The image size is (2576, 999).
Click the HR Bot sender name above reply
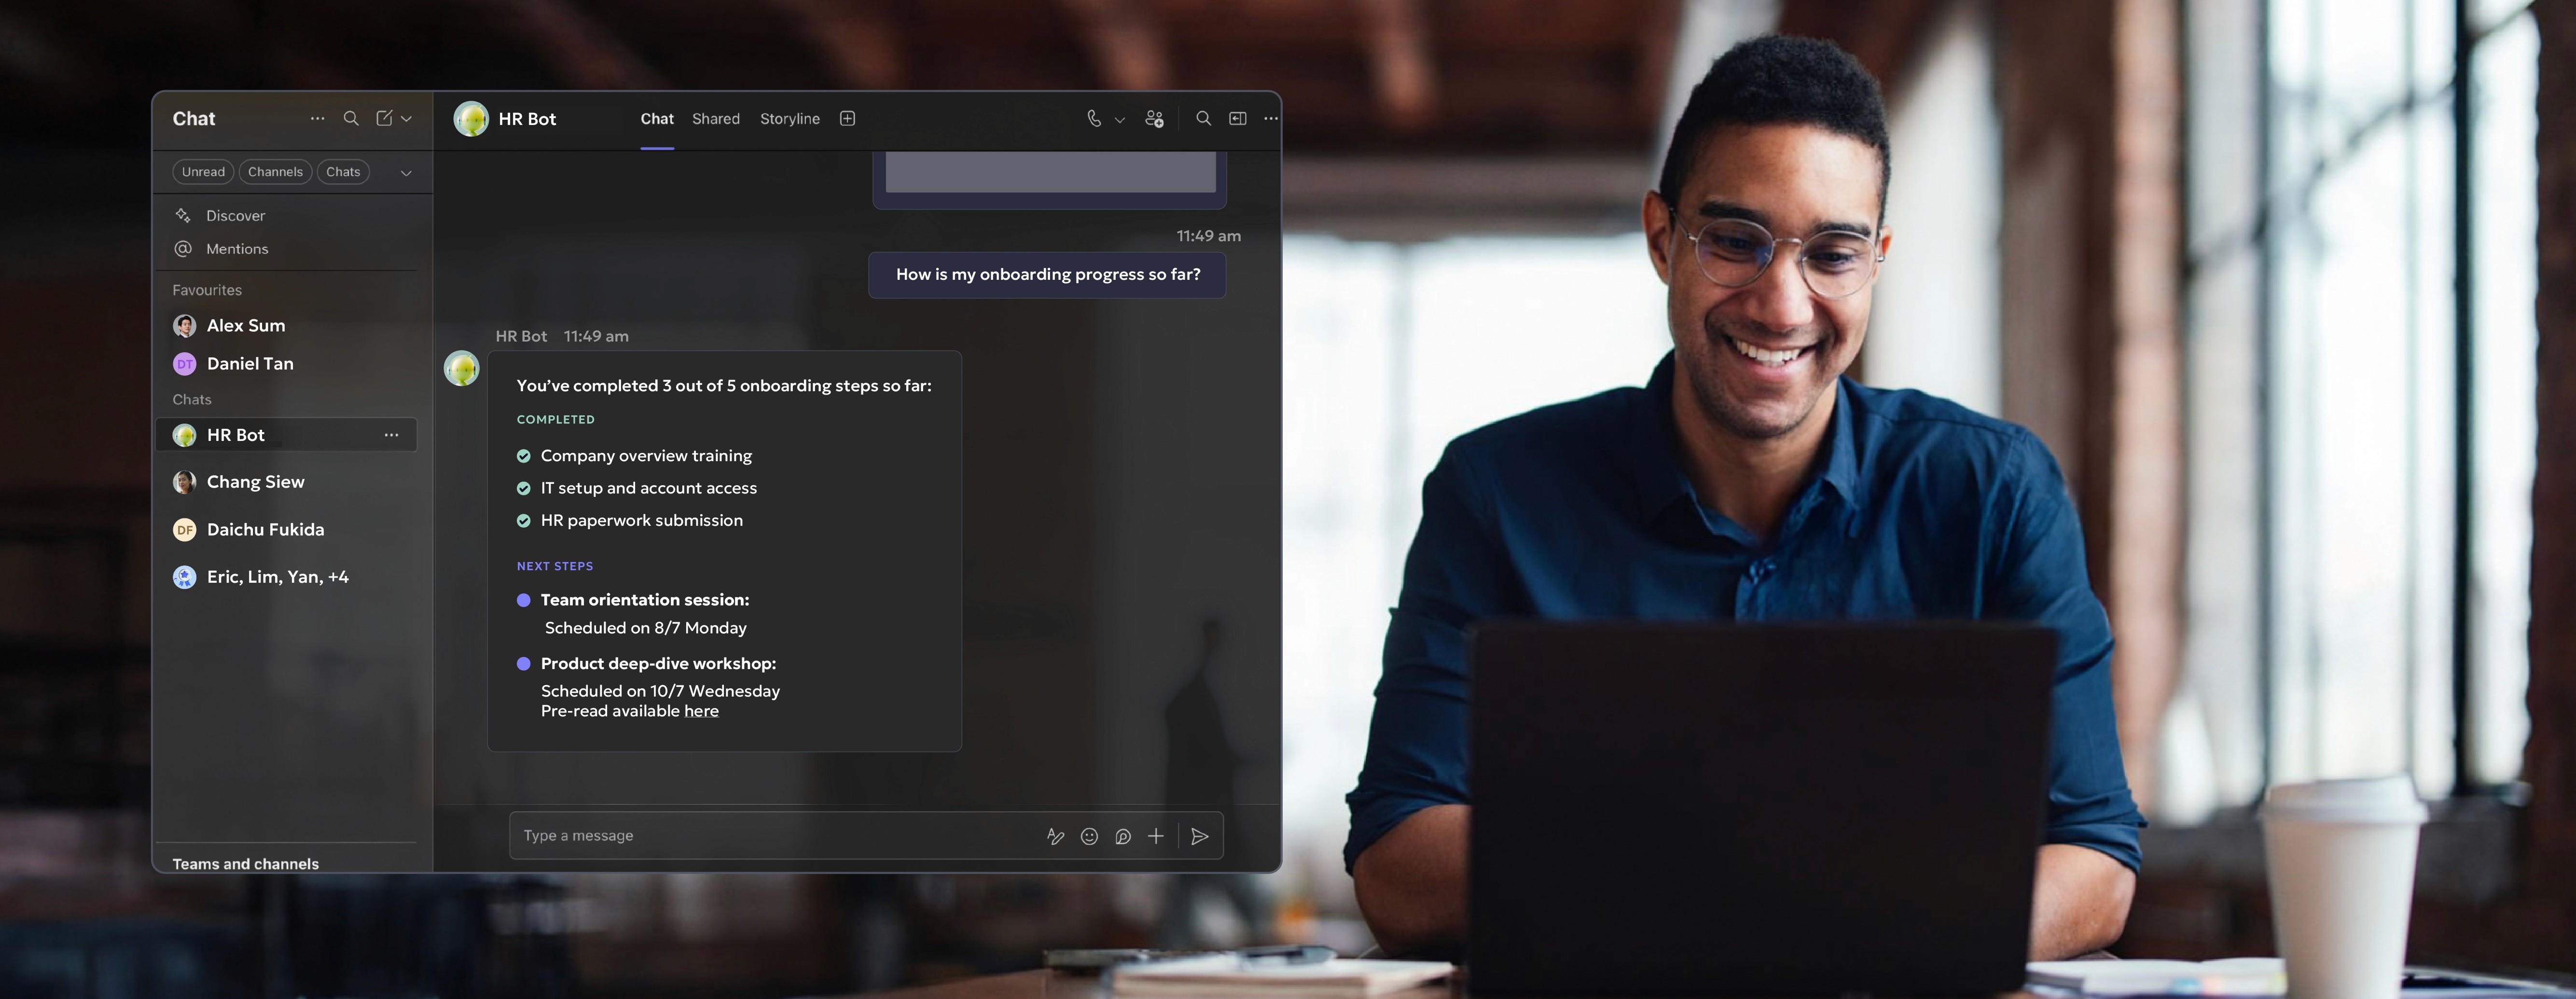click(521, 337)
